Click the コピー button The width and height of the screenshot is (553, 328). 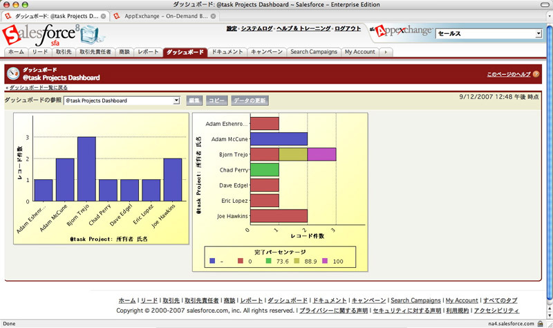216,100
